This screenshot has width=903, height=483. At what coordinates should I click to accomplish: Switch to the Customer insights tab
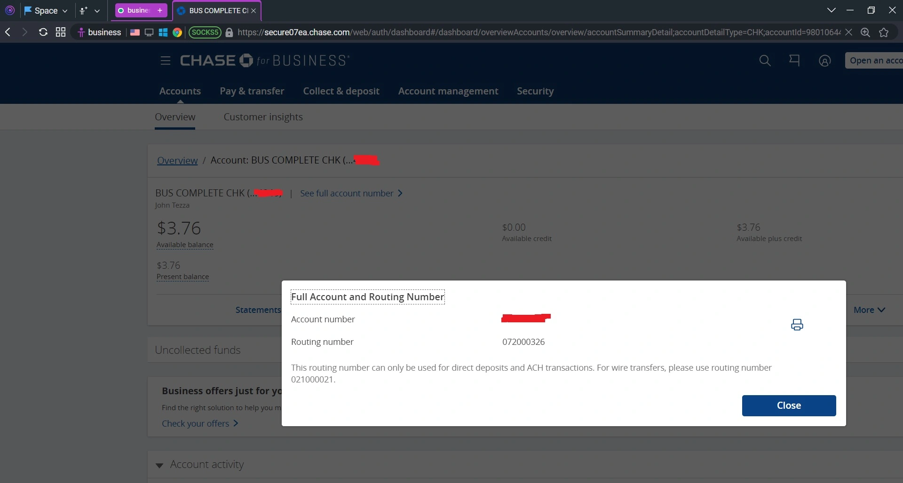263,117
